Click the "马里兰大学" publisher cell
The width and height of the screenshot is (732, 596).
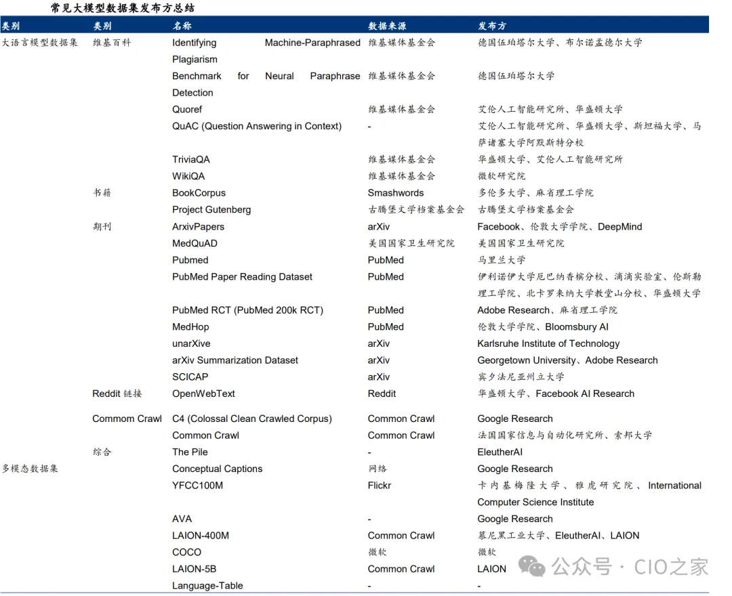[502, 260]
